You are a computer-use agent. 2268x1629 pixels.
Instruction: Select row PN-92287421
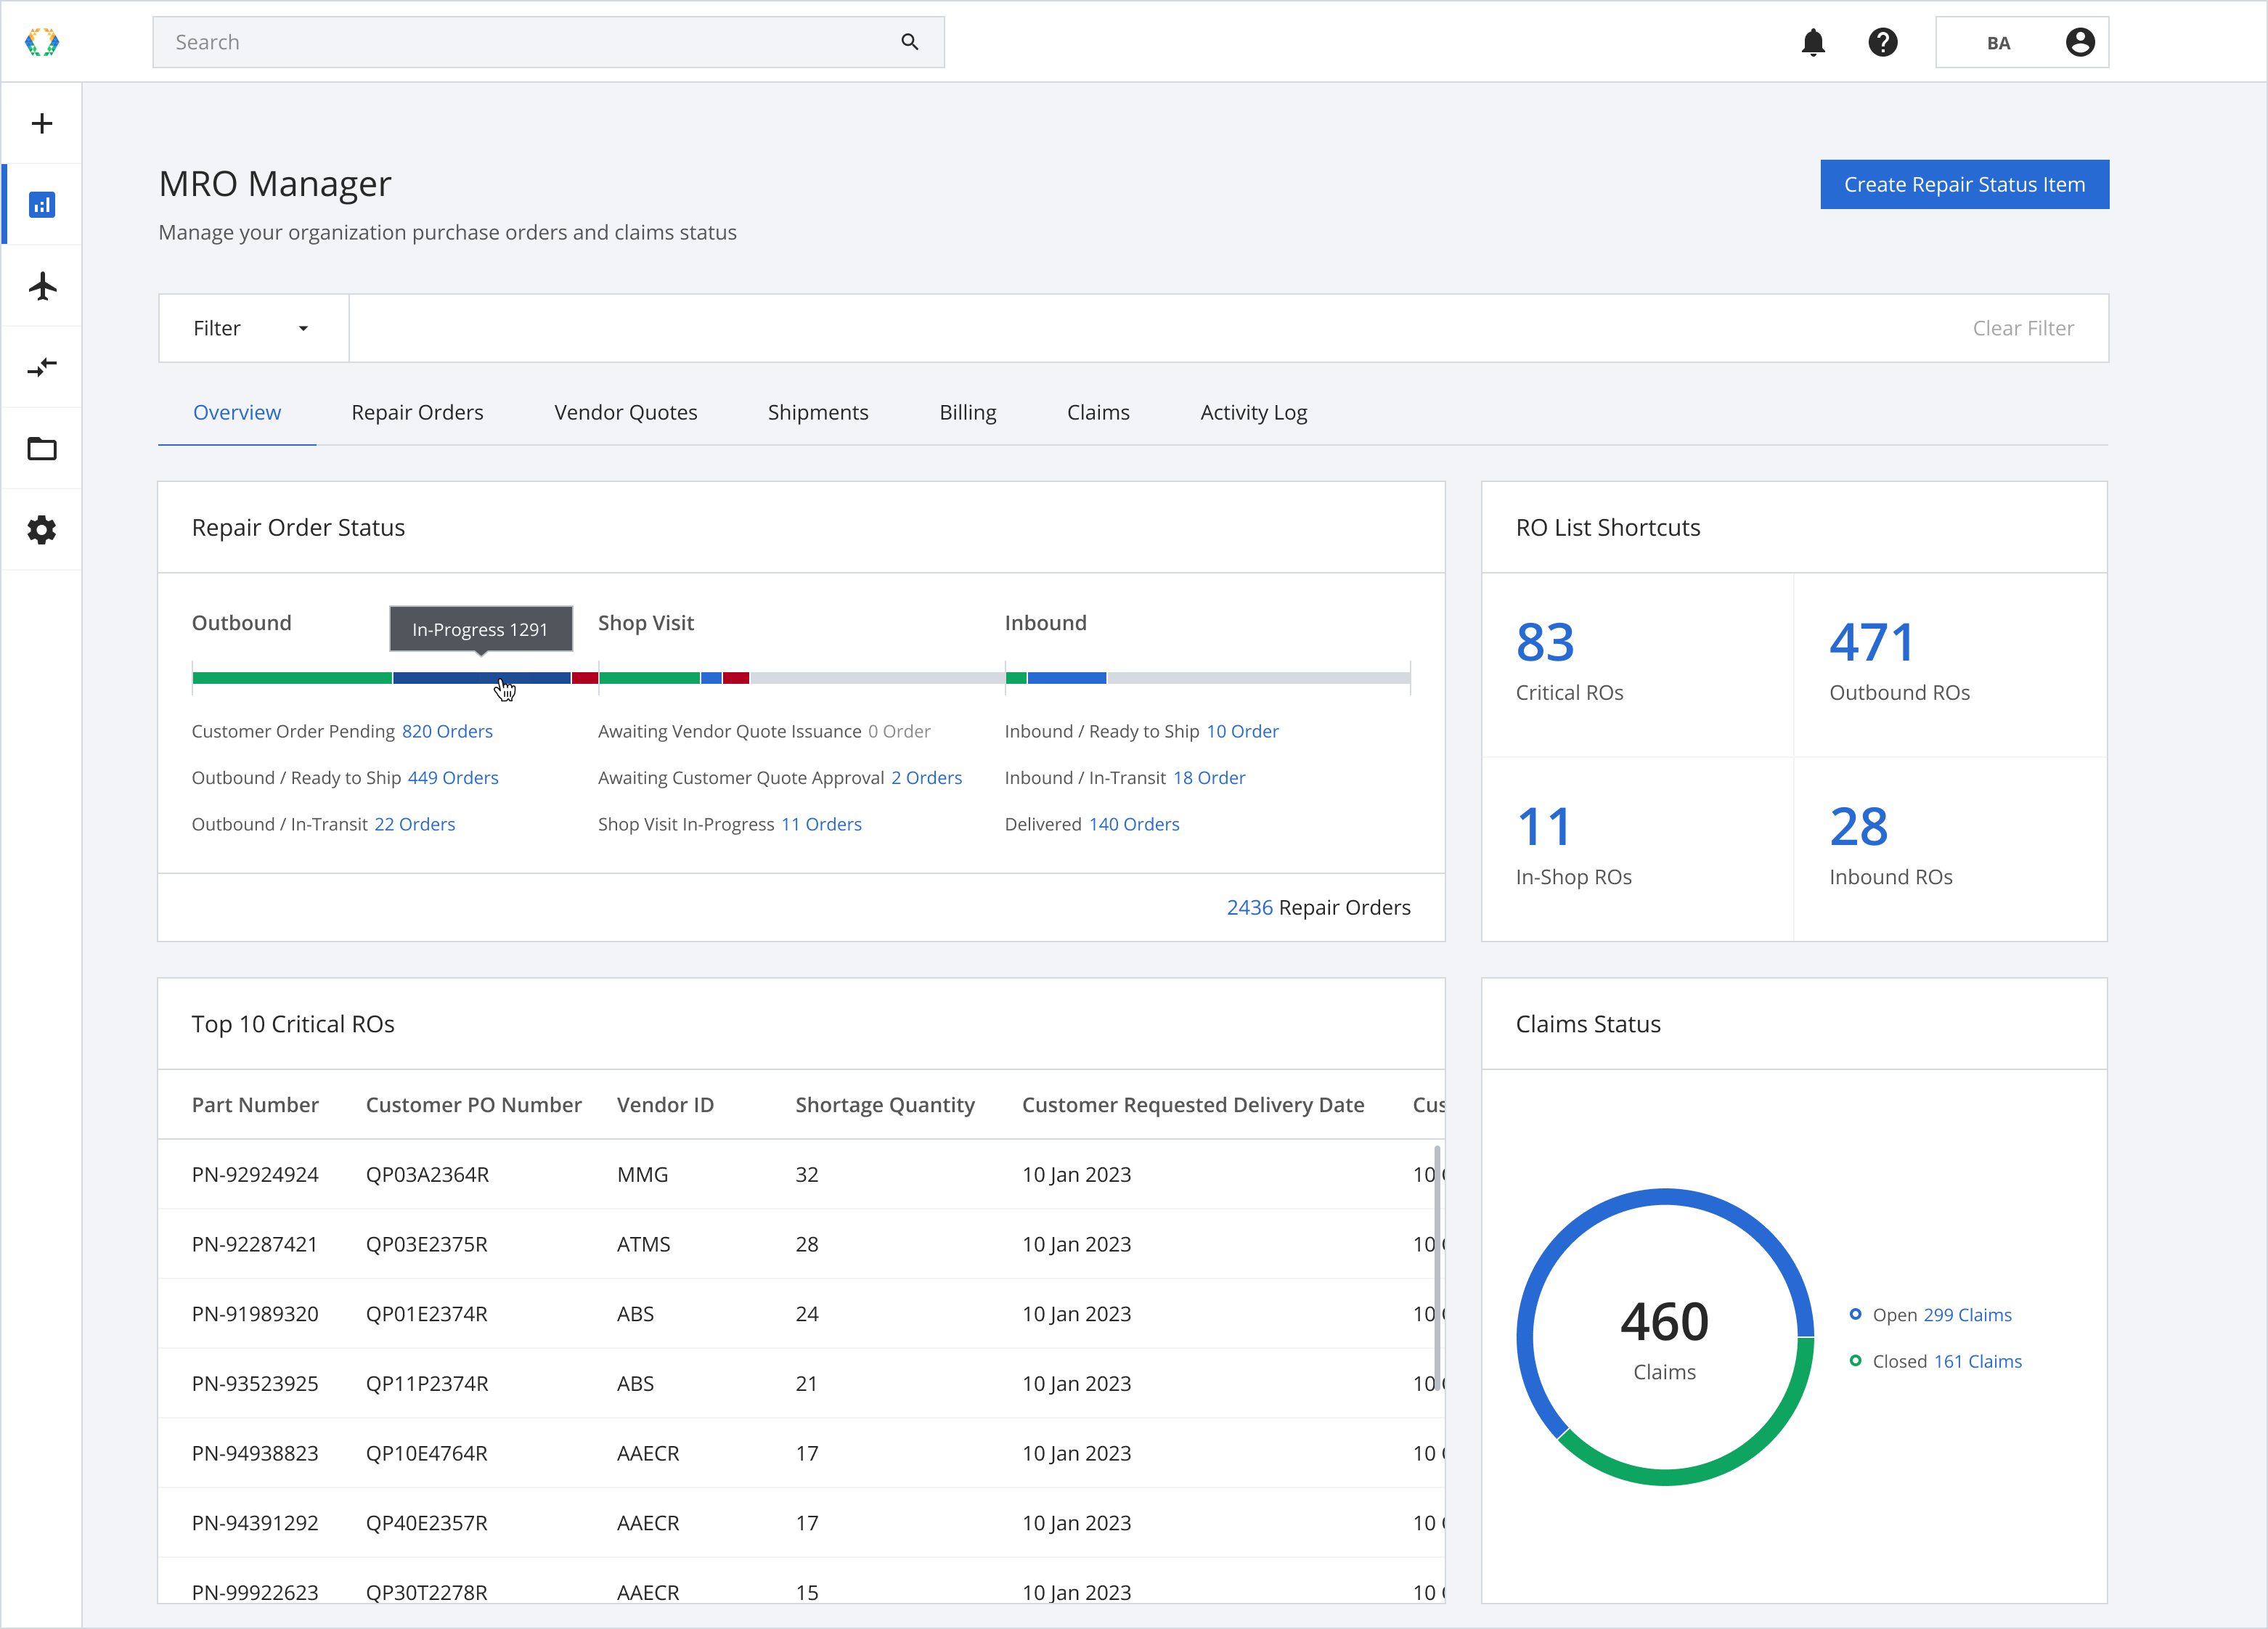[801, 1244]
